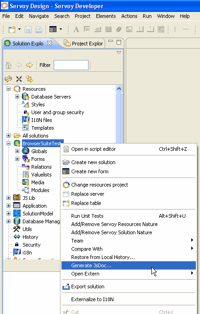Image resolution: width=200 pixels, height=314 pixels.
Task: Expand the JS Lib node
Action: tap(8, 198)
